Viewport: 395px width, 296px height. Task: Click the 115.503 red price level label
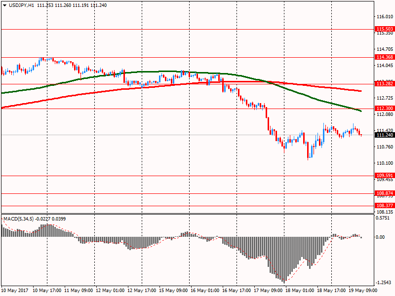pos(385,29)
